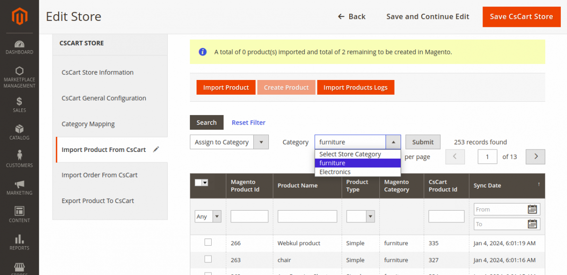The height and width of the screenshot is (275, 567).
Task: Click the Product Name filter field
Action: click(x=307, y=216)
